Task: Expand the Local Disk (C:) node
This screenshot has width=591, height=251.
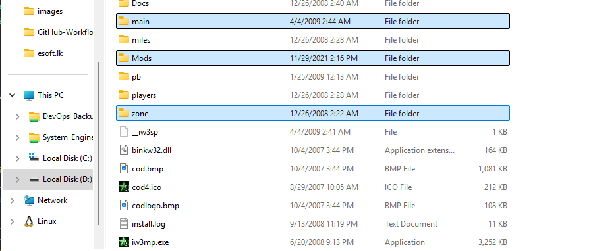Action: point(17,158)
